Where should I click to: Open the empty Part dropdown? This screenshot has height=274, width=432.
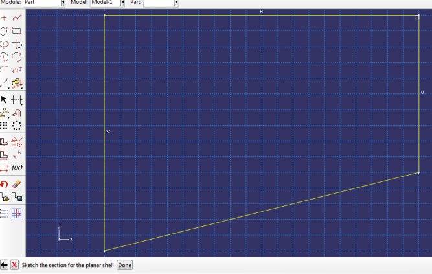(161, 3)
